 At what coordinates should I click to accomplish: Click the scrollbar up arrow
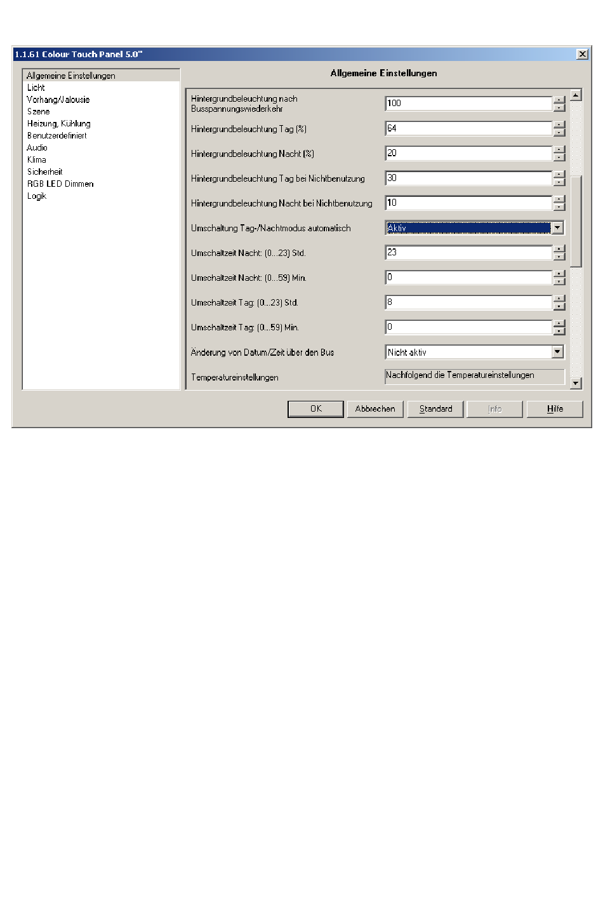(576, 95)
